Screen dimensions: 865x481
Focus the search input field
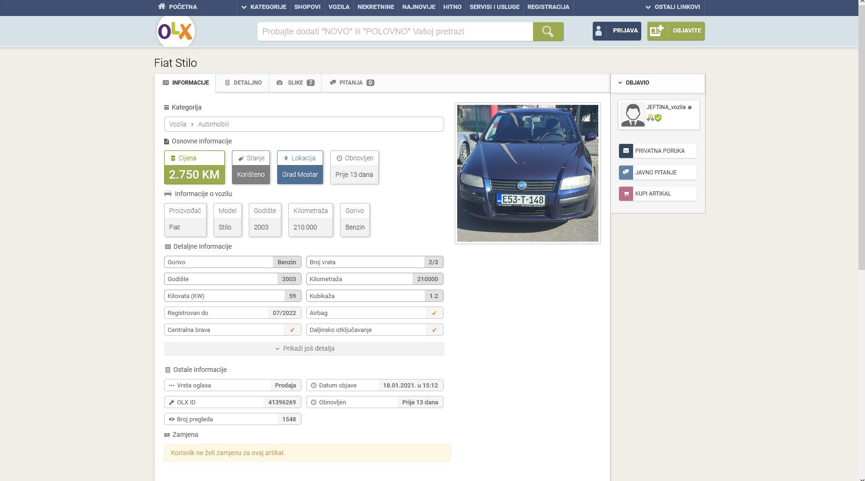(395, 32)
